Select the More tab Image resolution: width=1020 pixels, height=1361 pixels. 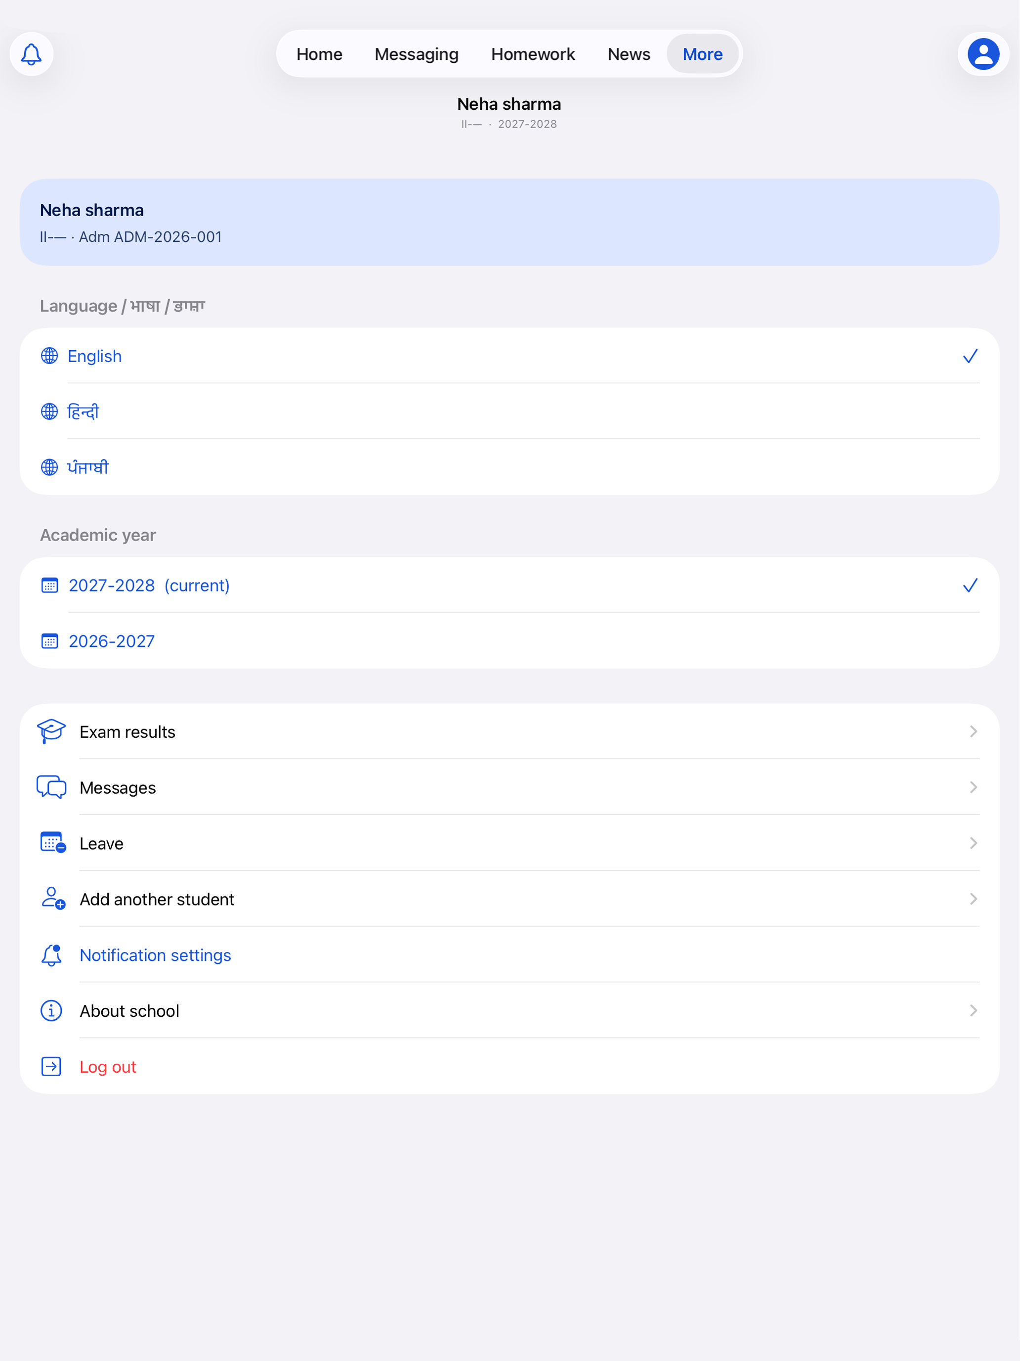[x=702, y=54]
